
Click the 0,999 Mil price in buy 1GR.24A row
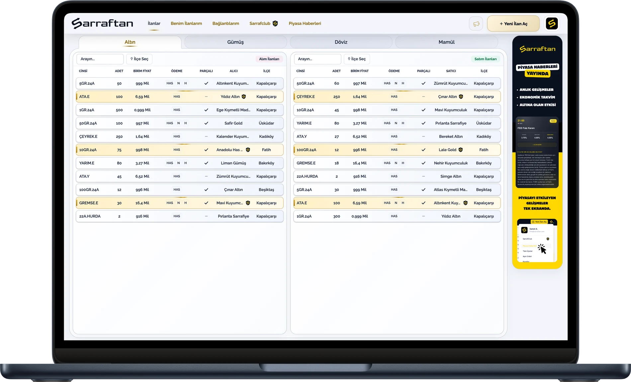click(x=142, y=110)
